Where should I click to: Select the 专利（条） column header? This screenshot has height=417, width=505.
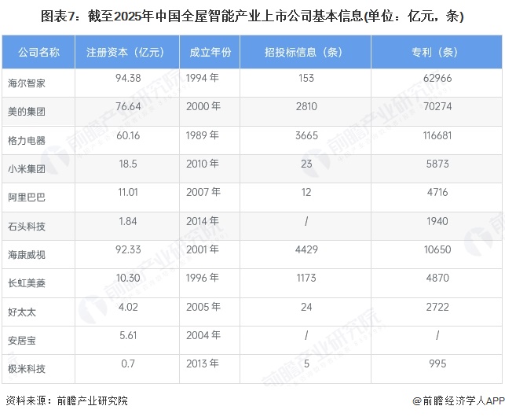coord(437,52)
